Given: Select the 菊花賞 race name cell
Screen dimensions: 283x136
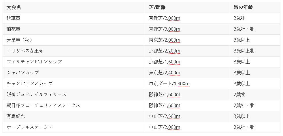Looking at the screenshot, I should tap(14, 29).
